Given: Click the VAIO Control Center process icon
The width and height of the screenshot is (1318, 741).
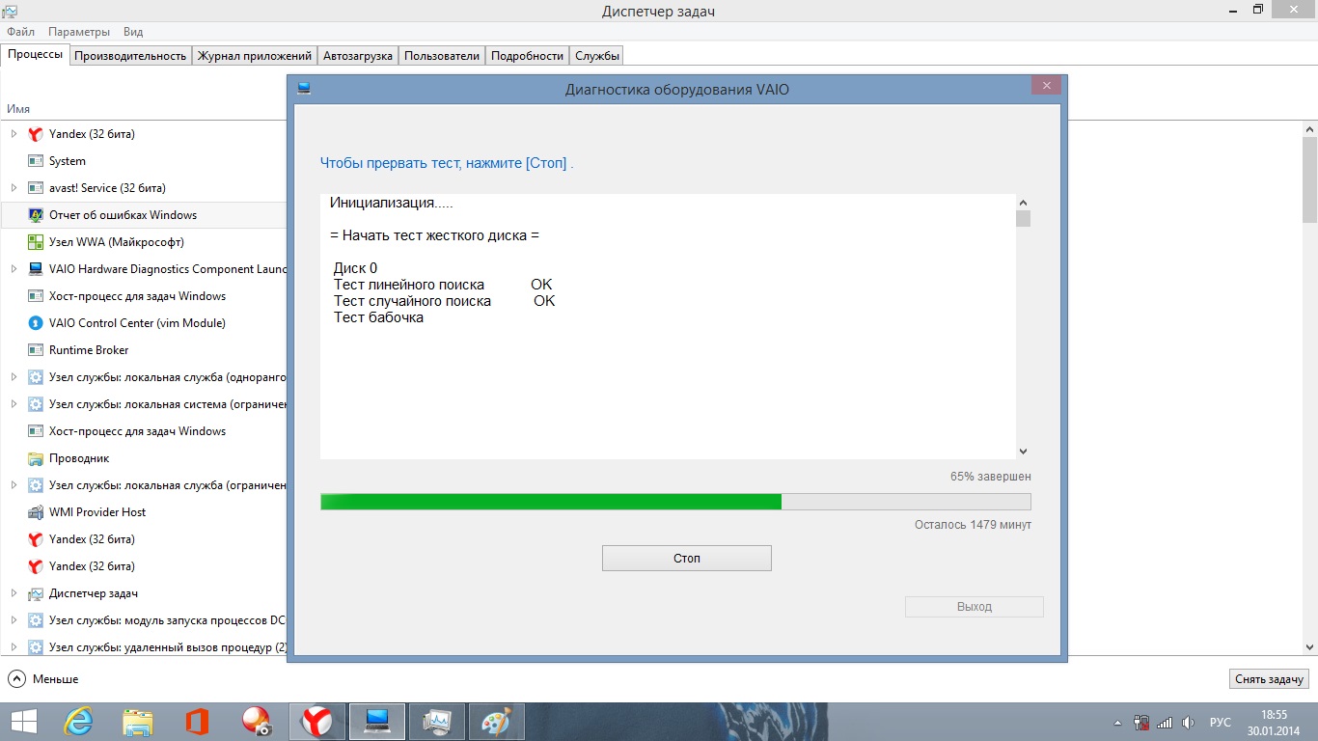Looking at the screenshot, I should tap(36, 323).
